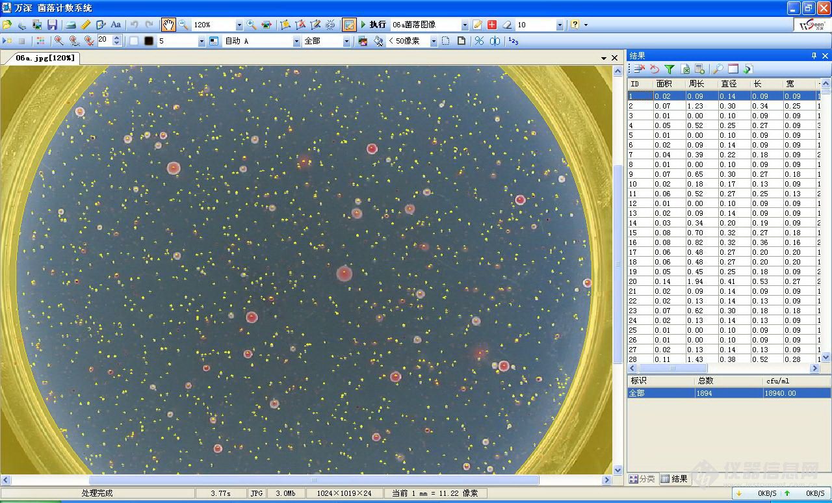Open the 全部 dropdown in the toolbar
832x503 pixels.
(x=346, y=41)
